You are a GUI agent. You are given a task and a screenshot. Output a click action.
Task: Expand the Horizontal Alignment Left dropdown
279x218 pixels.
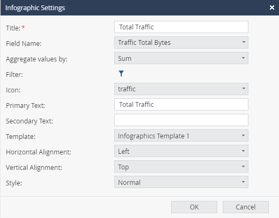point(181,151)
